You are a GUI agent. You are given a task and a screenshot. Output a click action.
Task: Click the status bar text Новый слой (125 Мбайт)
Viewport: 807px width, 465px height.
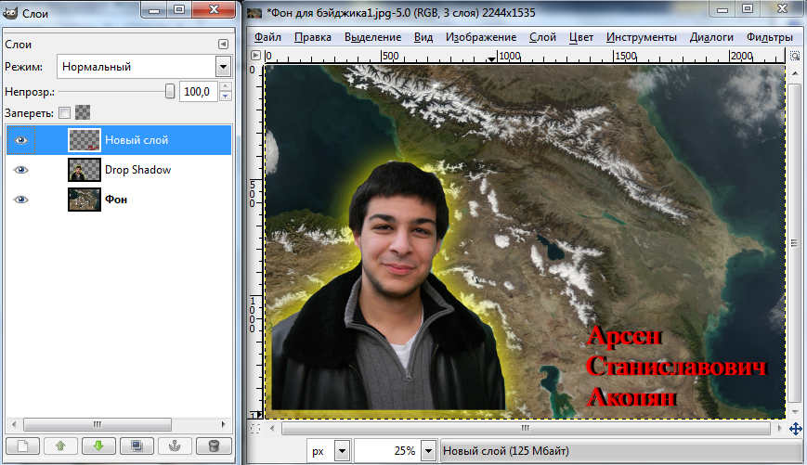click(x=505, y=451)
